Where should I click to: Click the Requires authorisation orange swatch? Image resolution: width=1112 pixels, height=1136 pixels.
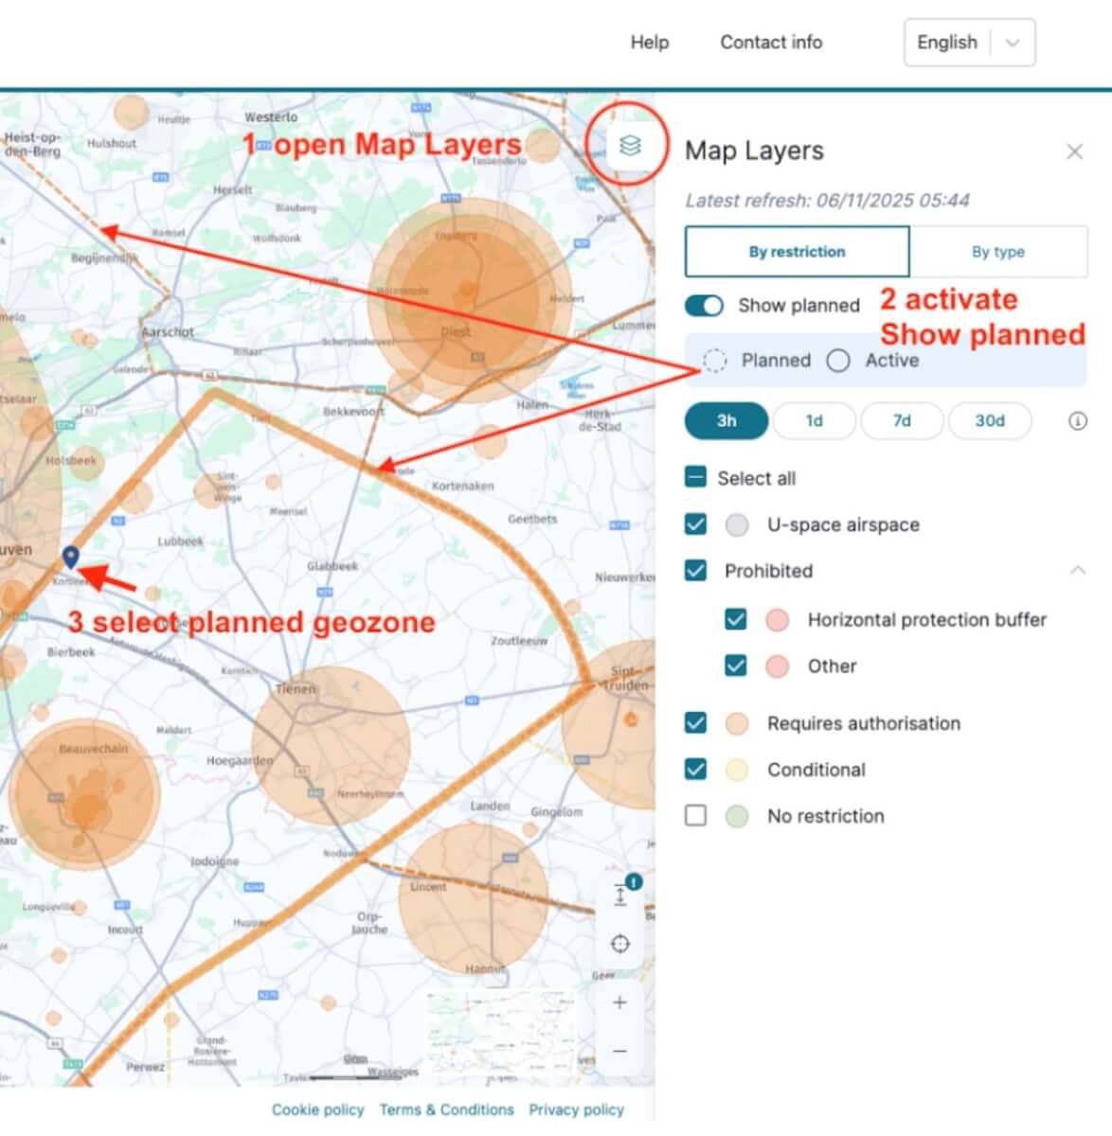pyautogui.click(x=737, y=724)
